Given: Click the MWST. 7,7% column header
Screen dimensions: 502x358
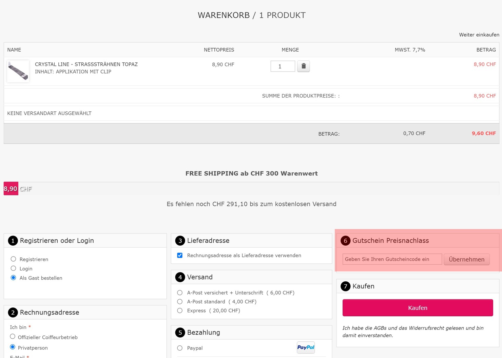Looking at the screenshot, I should point(410,50).
